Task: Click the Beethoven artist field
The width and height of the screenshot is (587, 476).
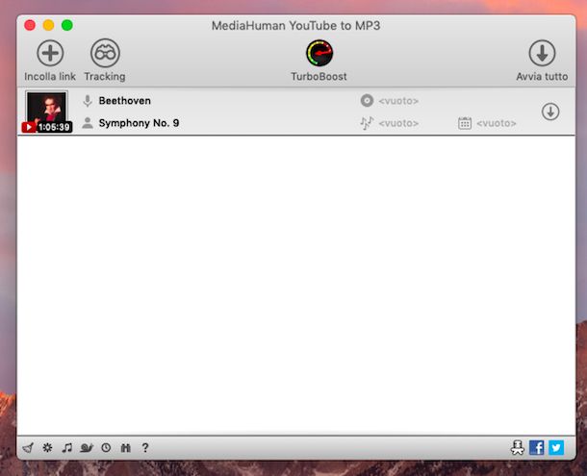Action: coord(125,101)
